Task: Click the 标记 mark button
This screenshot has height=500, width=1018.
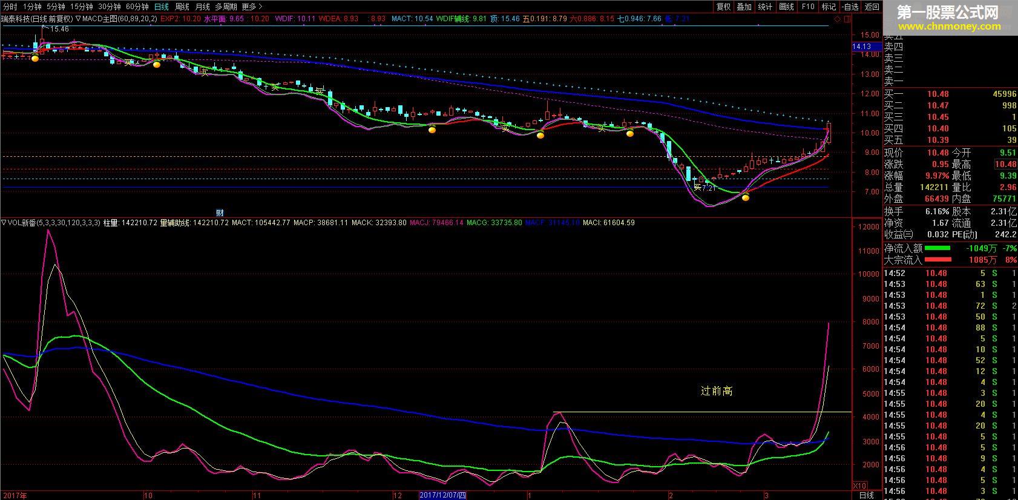Action: pos(829,7)
